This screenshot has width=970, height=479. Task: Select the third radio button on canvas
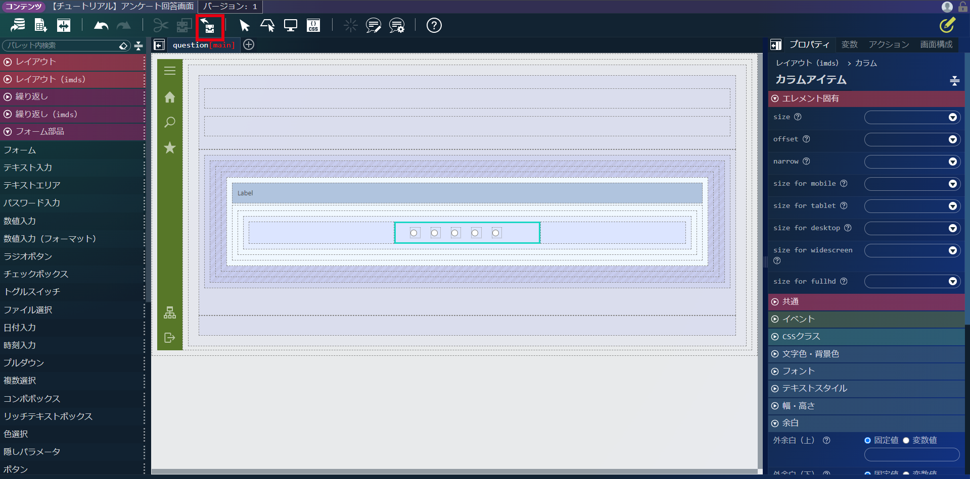point(455,233)
